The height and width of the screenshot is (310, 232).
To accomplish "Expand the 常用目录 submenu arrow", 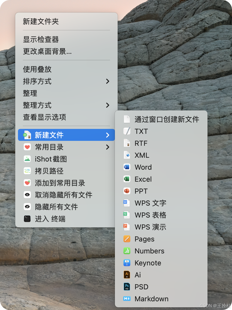I will (x=108, y=147).
